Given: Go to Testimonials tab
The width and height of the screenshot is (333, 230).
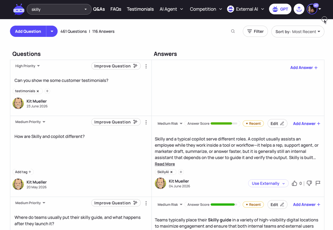Looking at the screenshot, I should 140,9.
